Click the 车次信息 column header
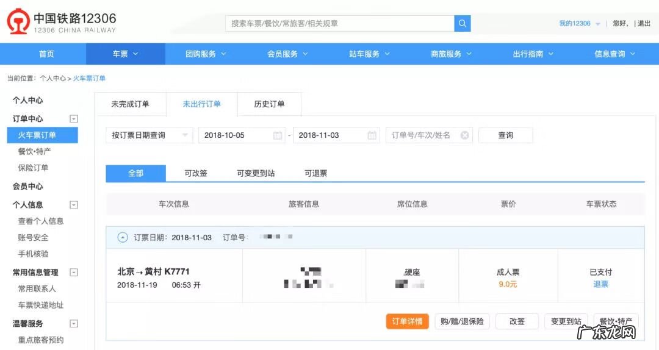Viewport: 659px width, 350px height. pos(173,204)
